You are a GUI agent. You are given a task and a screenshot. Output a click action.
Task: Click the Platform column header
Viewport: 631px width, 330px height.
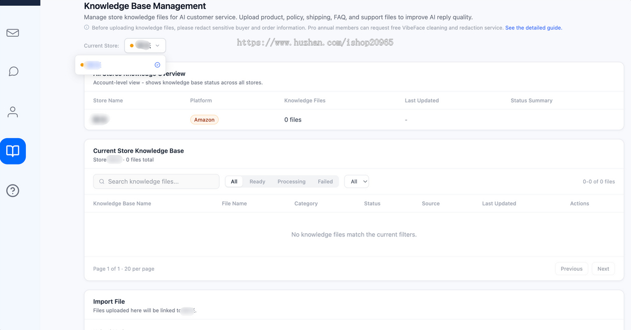pos(201,100)
